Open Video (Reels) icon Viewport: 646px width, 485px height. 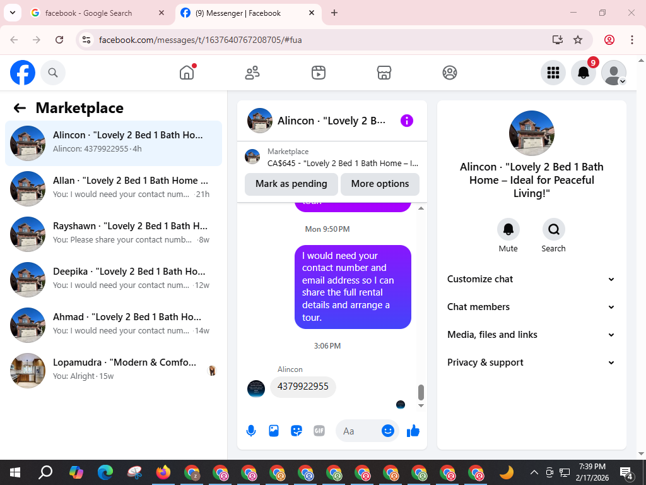pyautogui.click(x=318, y=73)
